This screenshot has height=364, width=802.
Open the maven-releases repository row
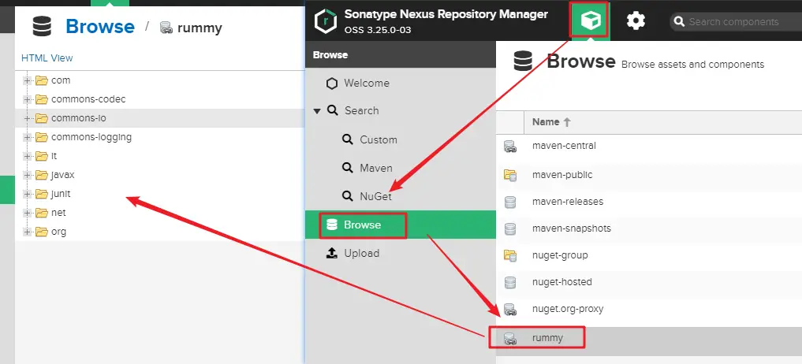(x=649, y=202)
